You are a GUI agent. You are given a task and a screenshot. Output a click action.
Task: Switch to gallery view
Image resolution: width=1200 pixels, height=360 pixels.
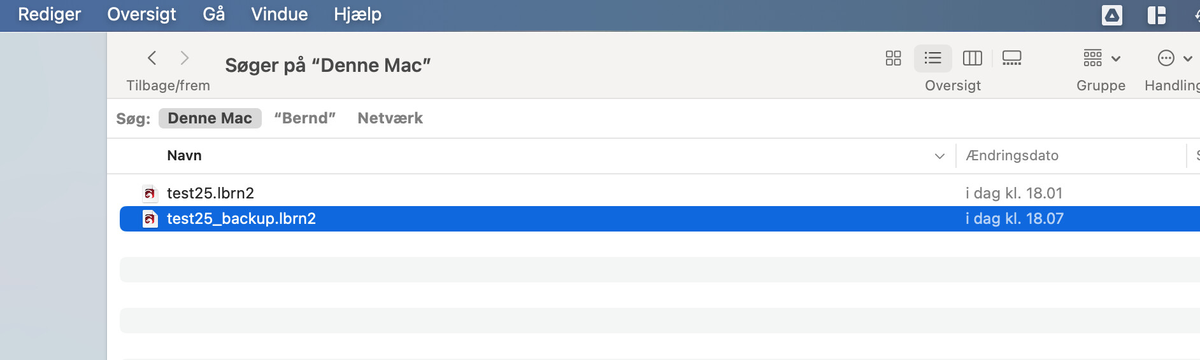point(1011,59)
